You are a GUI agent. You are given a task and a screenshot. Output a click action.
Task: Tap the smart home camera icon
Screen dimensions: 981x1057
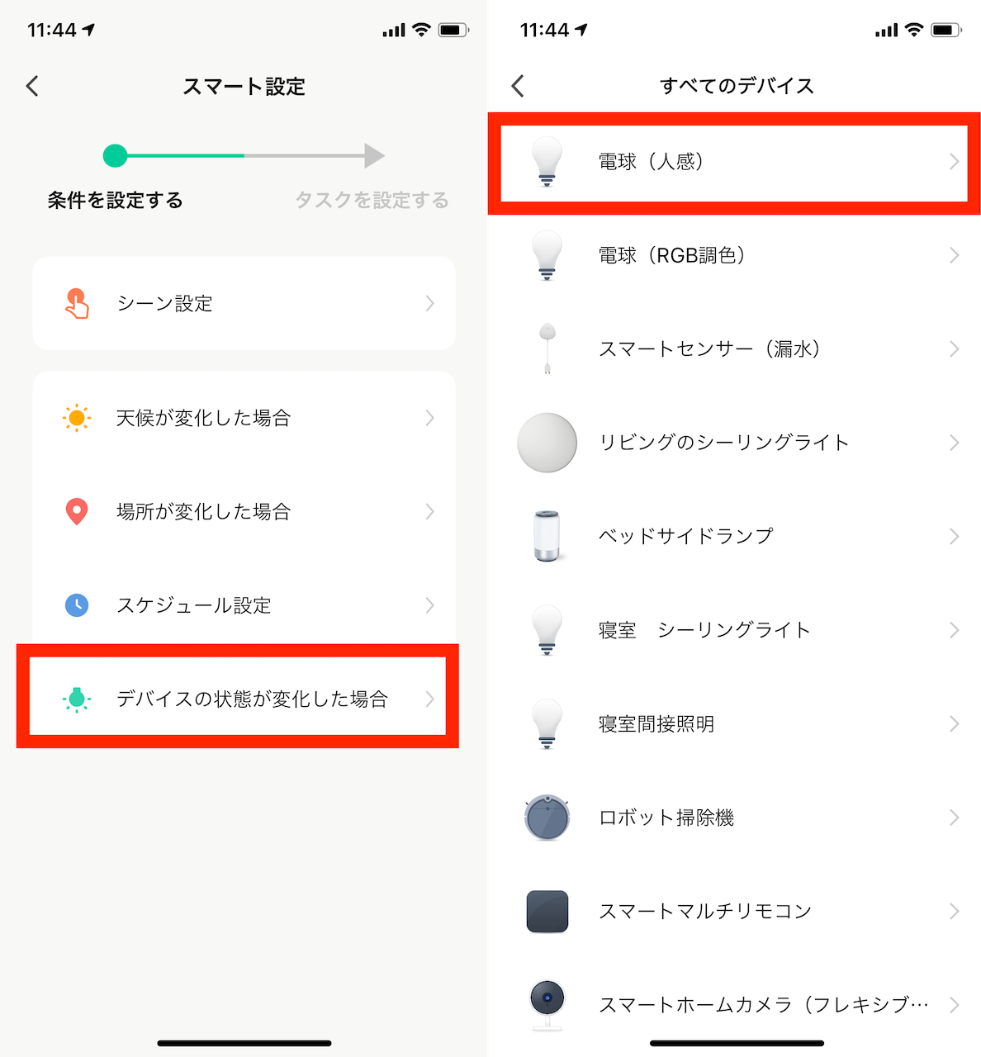coord(547,1004)
